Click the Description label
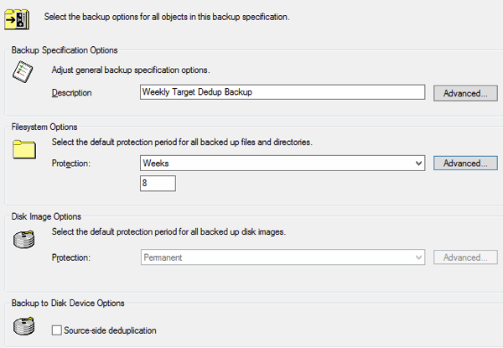Viewport: 503px width, 348px height. tap(71, 92)
